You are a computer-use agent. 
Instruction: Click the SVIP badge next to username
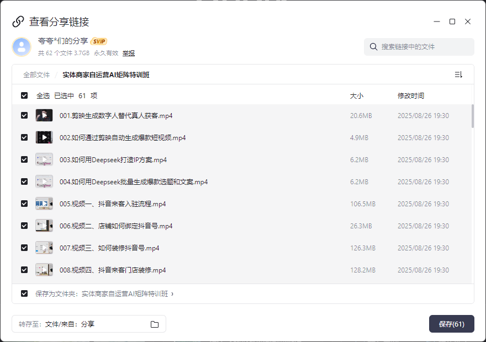[x=99, y=41]
